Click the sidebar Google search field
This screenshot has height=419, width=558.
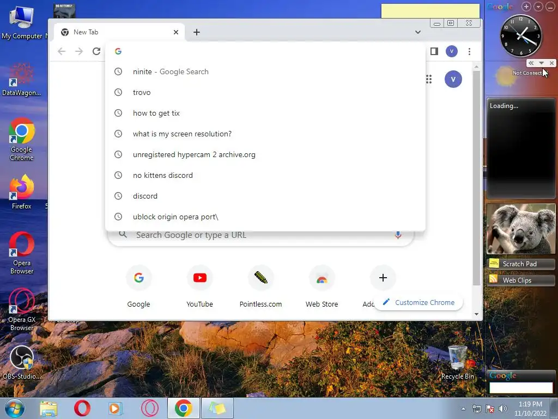click(521, 387)
